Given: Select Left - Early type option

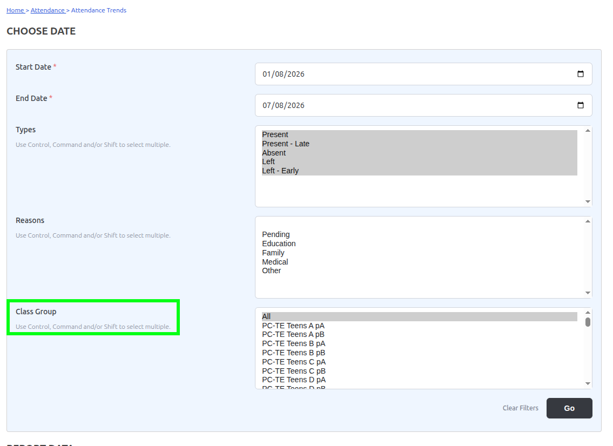Looking at the screenshot, I should pyautogui.click(x=420, y=171).
